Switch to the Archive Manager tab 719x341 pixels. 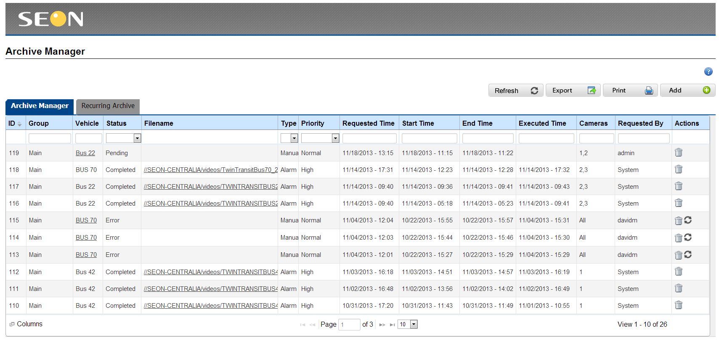(x=40, y=106)
